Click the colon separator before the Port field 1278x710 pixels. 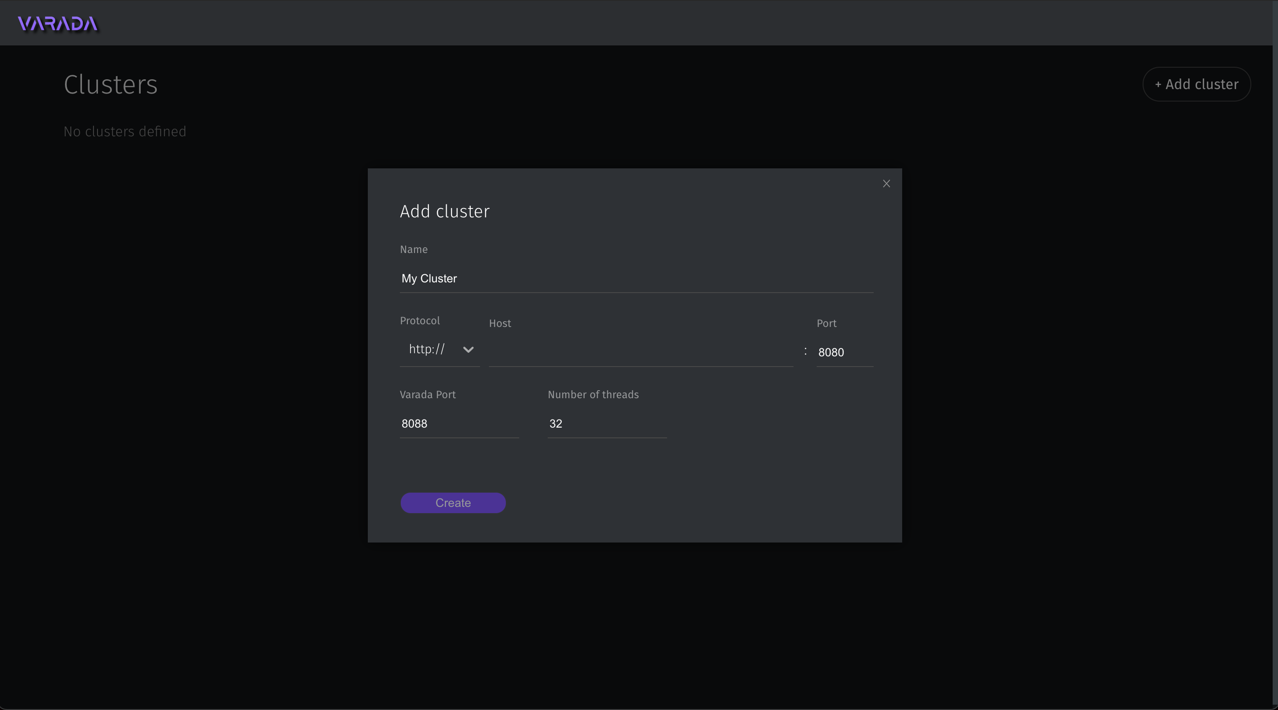pos(805,351)
